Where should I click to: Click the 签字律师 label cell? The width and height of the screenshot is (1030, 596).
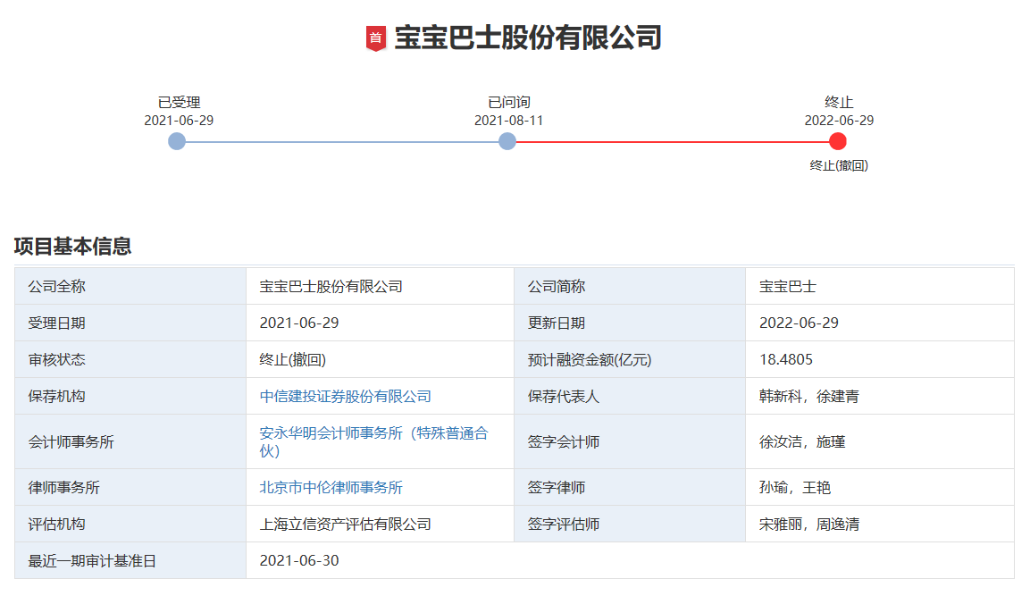click(629, 488)
